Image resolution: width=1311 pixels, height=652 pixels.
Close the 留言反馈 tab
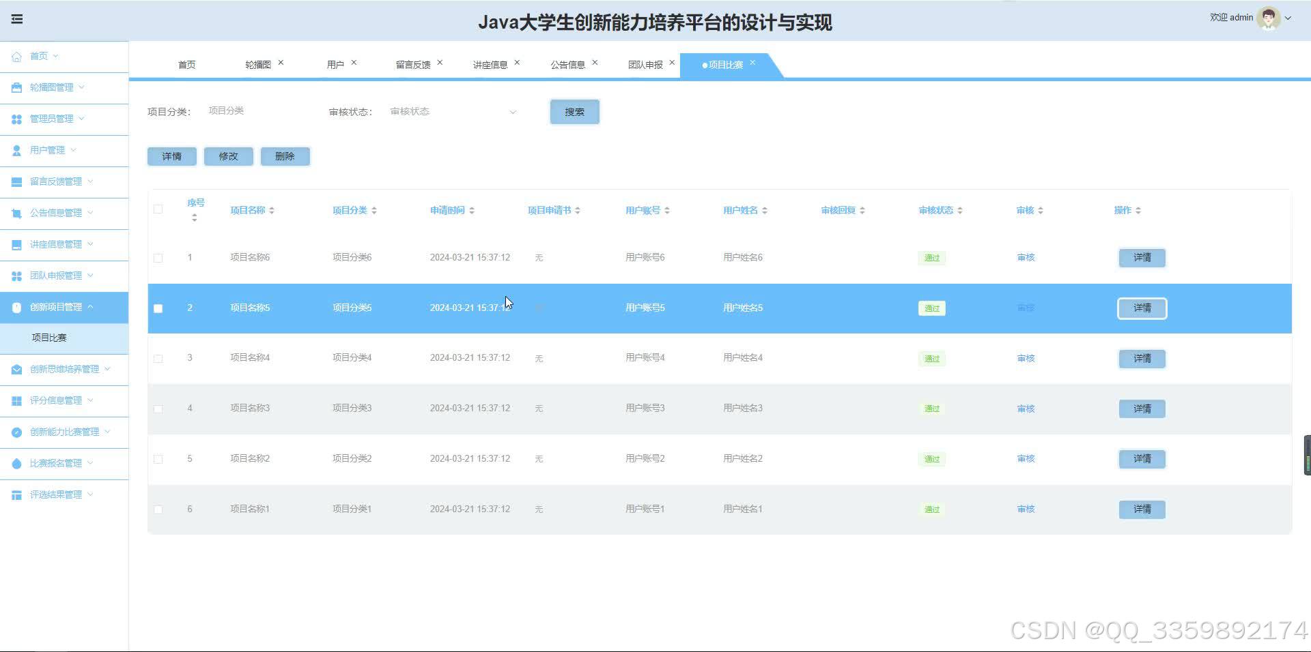pyautogui.click(x=440, y=63)
